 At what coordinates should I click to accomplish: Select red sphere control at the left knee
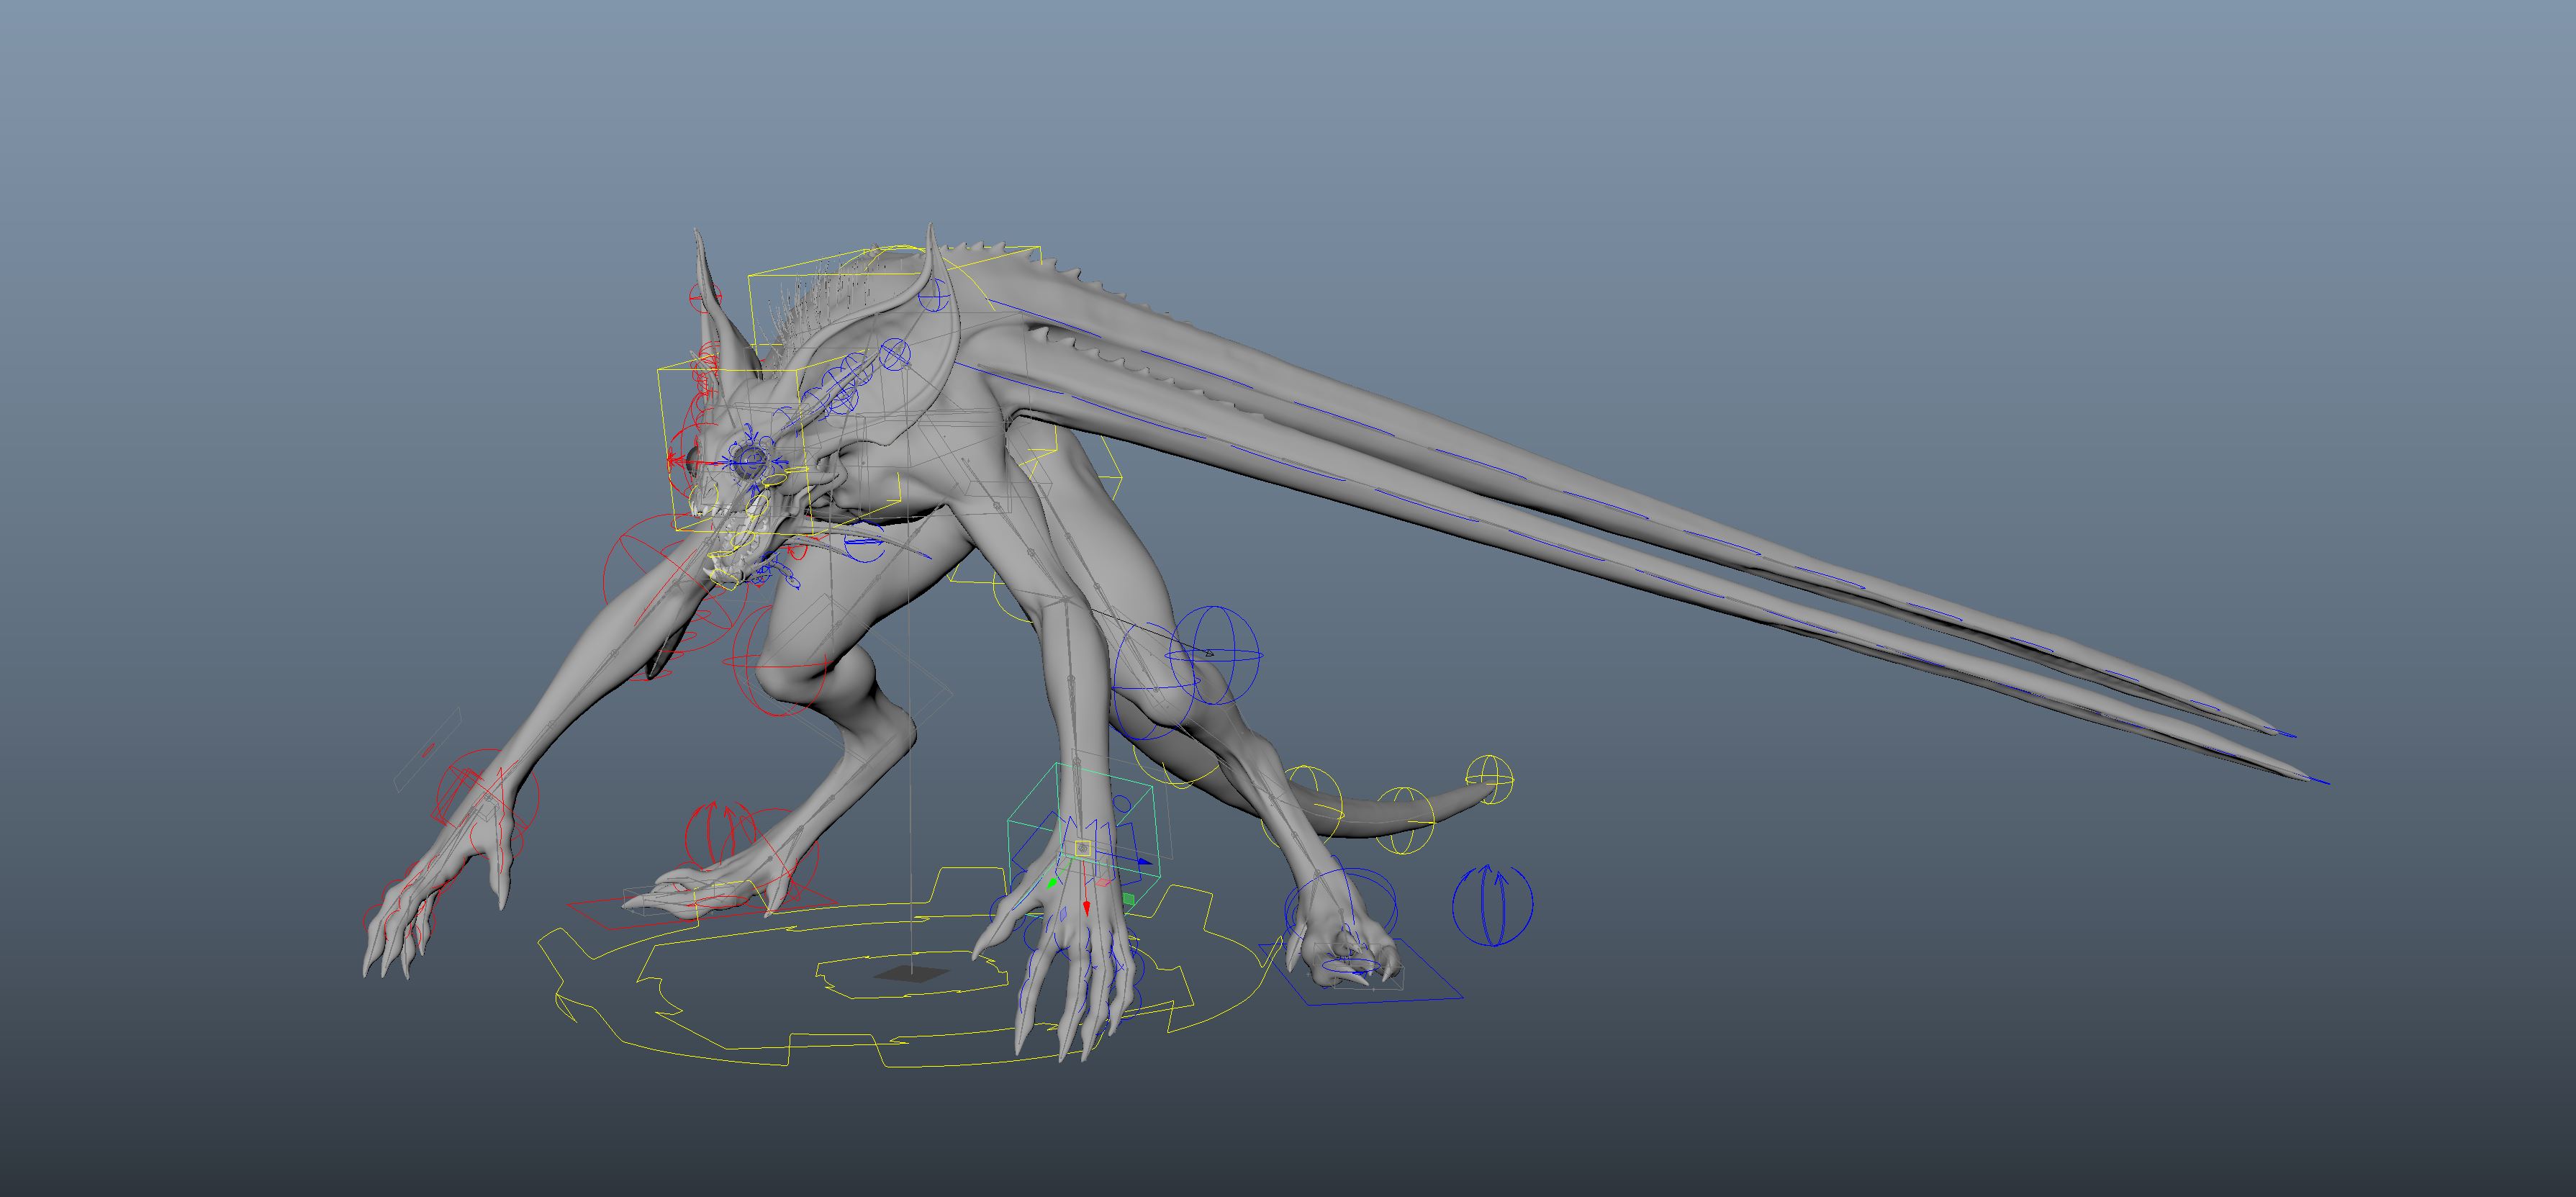click(x=779, y=660)
